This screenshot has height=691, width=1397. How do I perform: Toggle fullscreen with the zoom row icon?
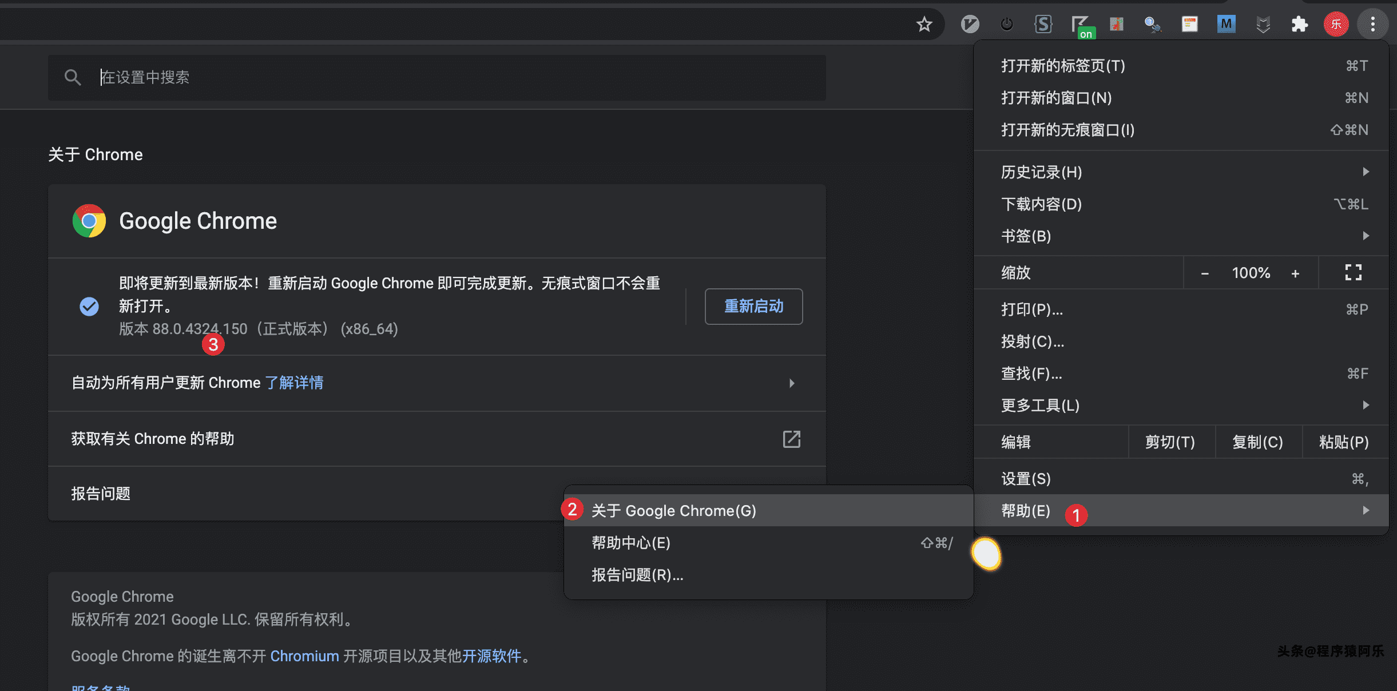(1353, 272)
